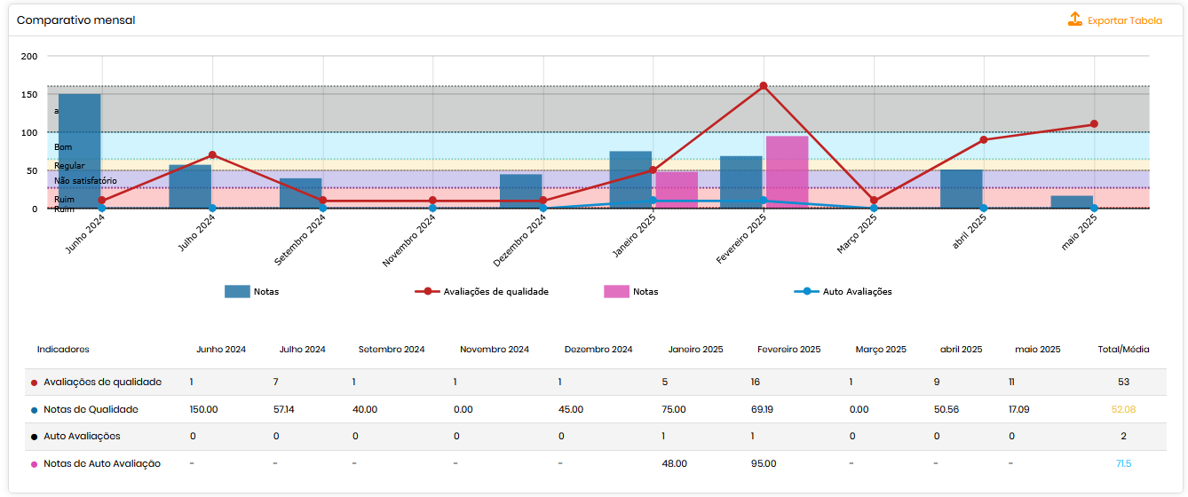Click the pink dot beside Notas de Auto Avaliação

pyautogui.click(x=34, y=464)
